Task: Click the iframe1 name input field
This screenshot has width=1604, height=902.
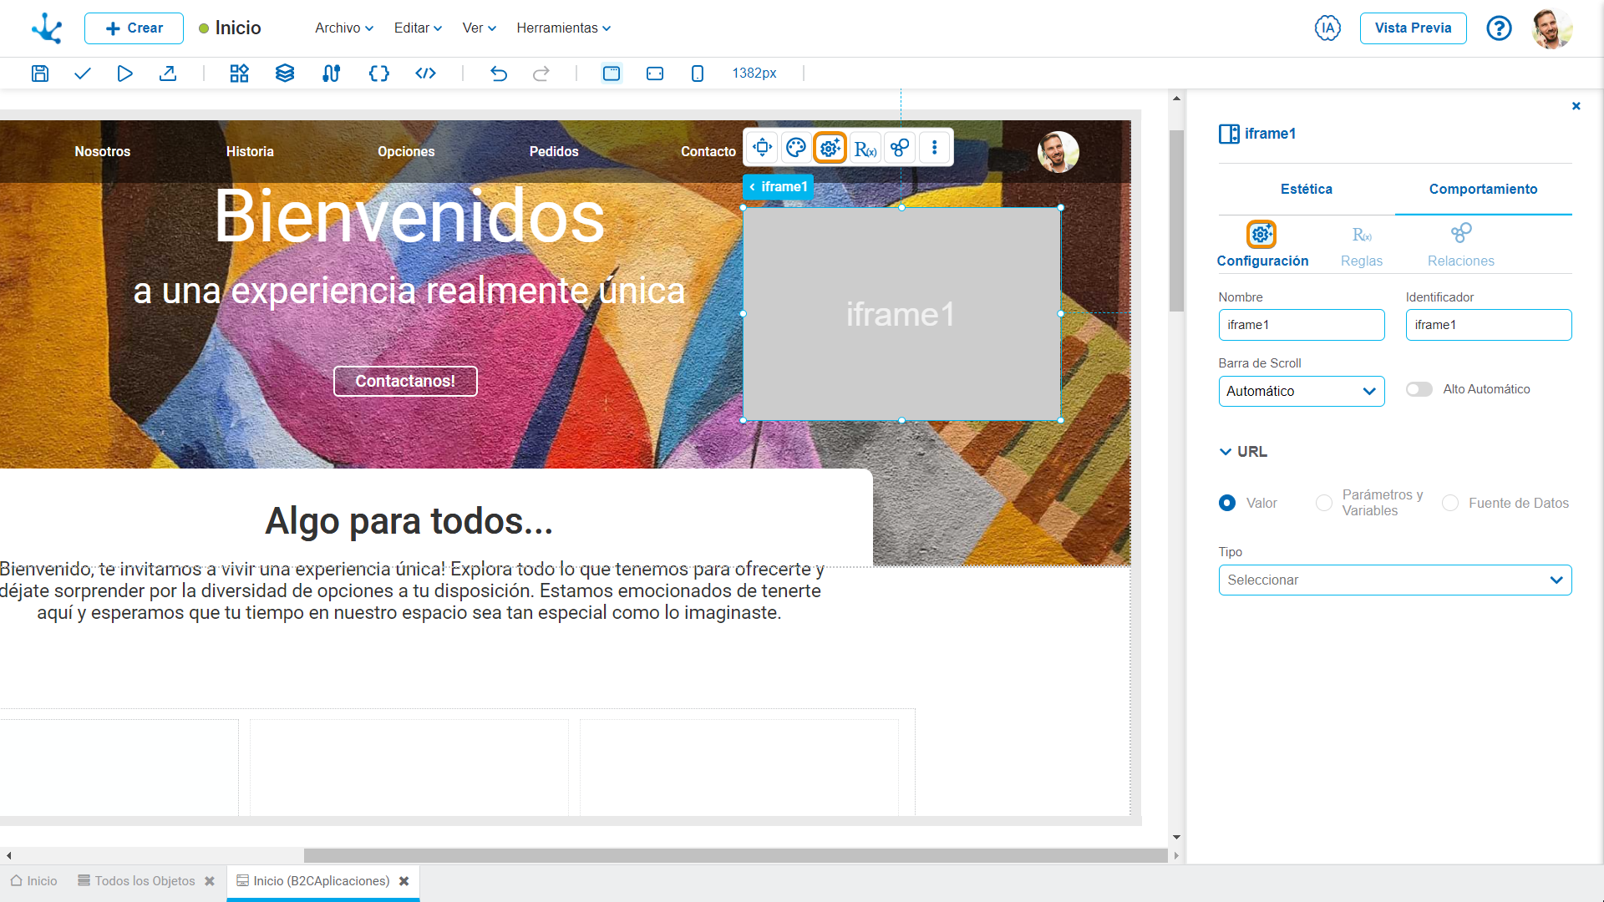Action: [x=1301, y=325]
